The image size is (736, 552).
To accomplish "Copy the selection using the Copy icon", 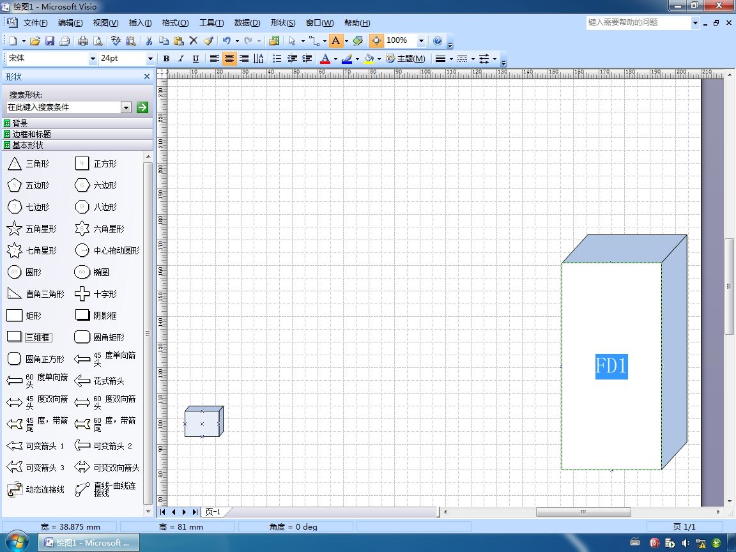I will (x=164, y=41).
